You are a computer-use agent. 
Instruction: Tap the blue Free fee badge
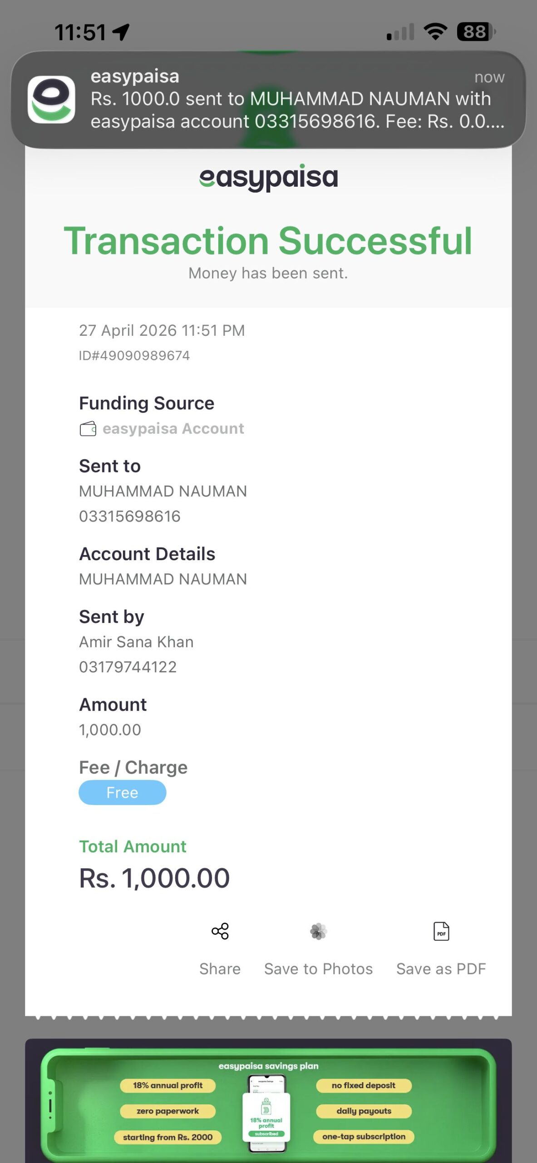click(x=122, y=793)
